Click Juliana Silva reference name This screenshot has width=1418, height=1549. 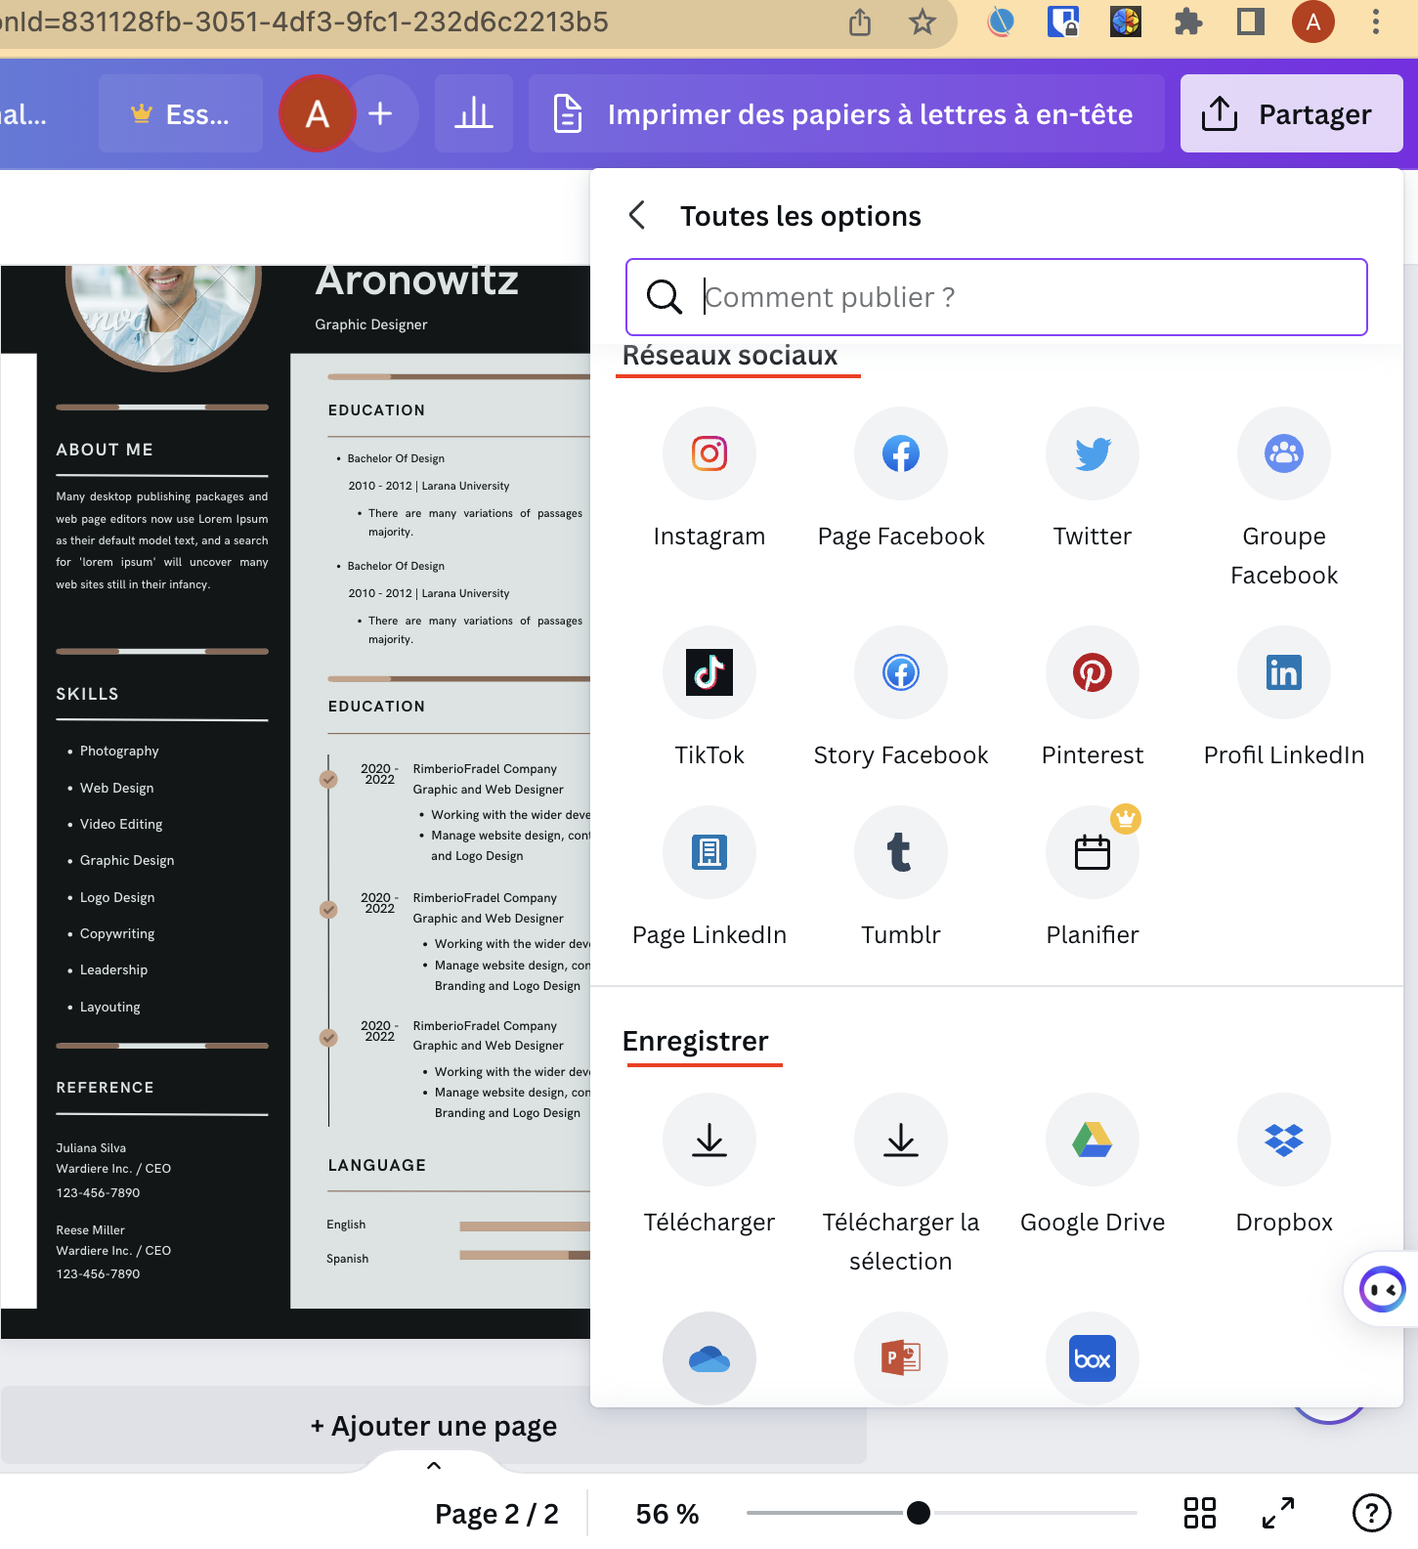pyautogui.click(x=91, y=1148)
